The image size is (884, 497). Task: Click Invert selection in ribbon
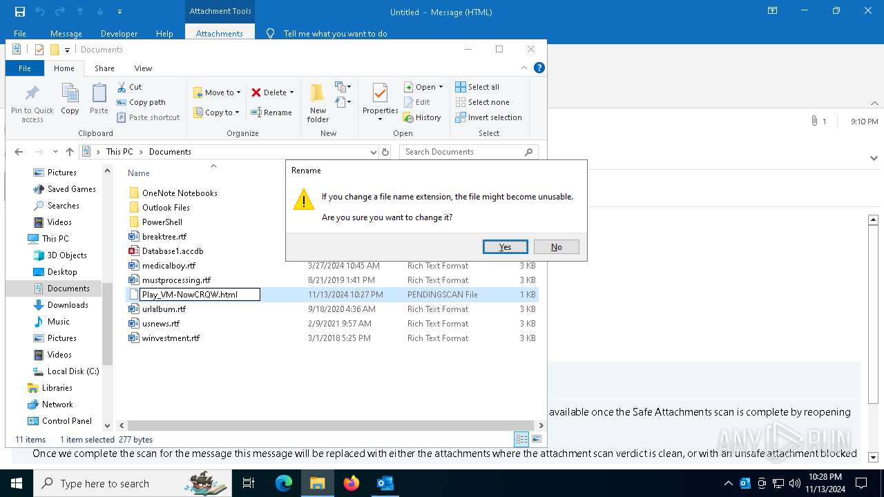click(488, 117)
